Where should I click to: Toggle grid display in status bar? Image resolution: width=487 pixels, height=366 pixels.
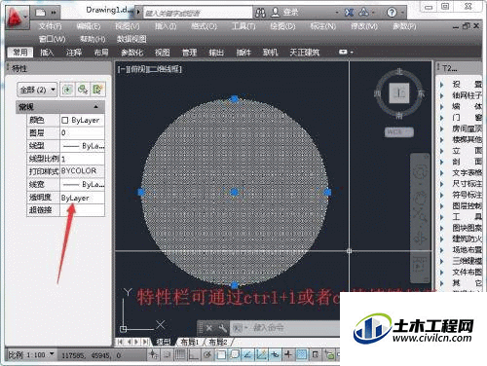(x=180, y=354)
